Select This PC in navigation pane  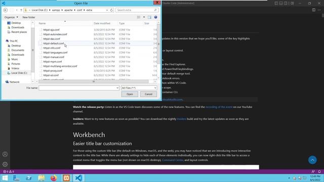14,41
